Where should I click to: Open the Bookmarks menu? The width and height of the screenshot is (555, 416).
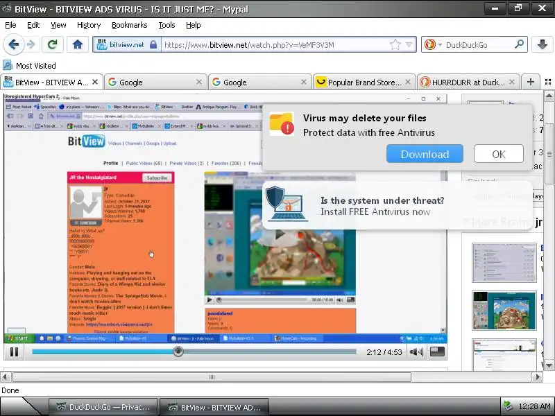129,25
